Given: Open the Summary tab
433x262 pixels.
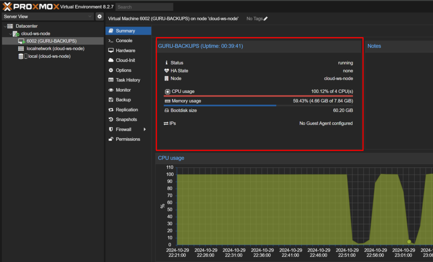Looking at the screenshot, I should [x=129, y=31].
